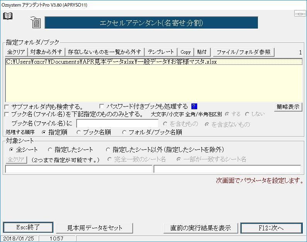The width and height of the screenshot is (307, 242).
Task: Click 存在しないものを一覧から外す button
Action: (104, 52)
